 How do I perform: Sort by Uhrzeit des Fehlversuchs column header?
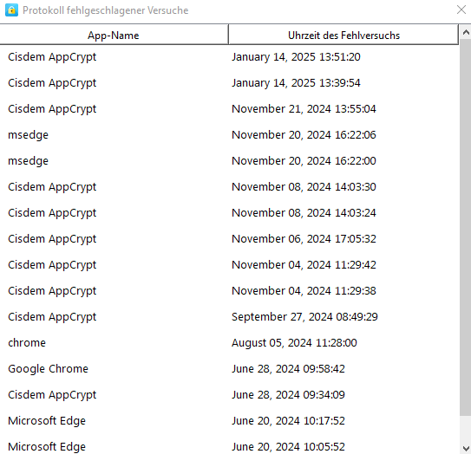click(x=343, y=36)
